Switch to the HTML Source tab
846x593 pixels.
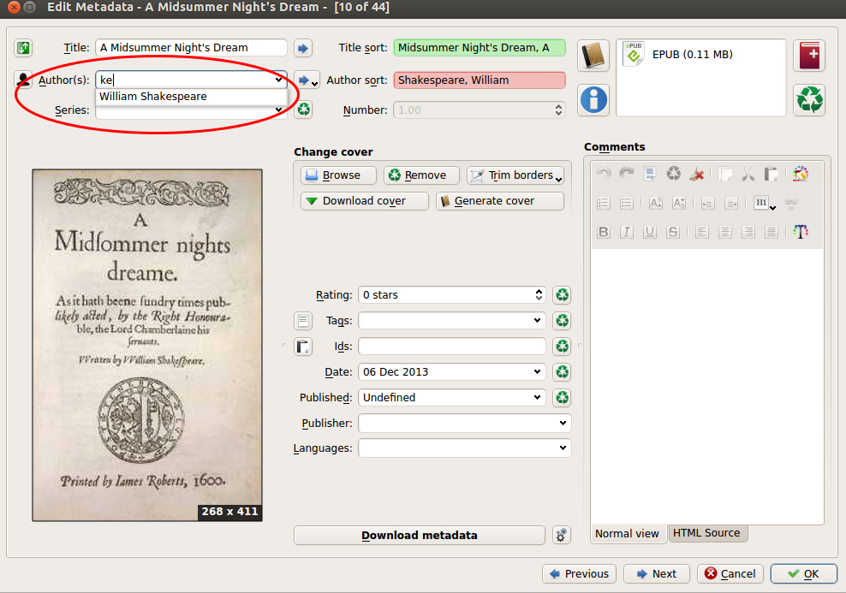[706, 533]
